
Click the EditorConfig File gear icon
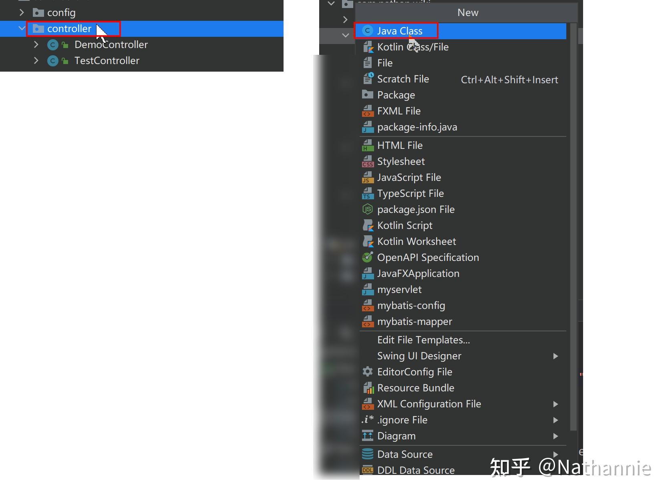pyautogui.click(x=367, y=372)
